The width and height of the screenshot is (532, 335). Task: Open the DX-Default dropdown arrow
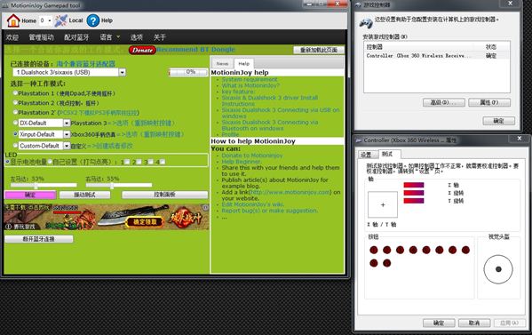click(x=67, y=123)
